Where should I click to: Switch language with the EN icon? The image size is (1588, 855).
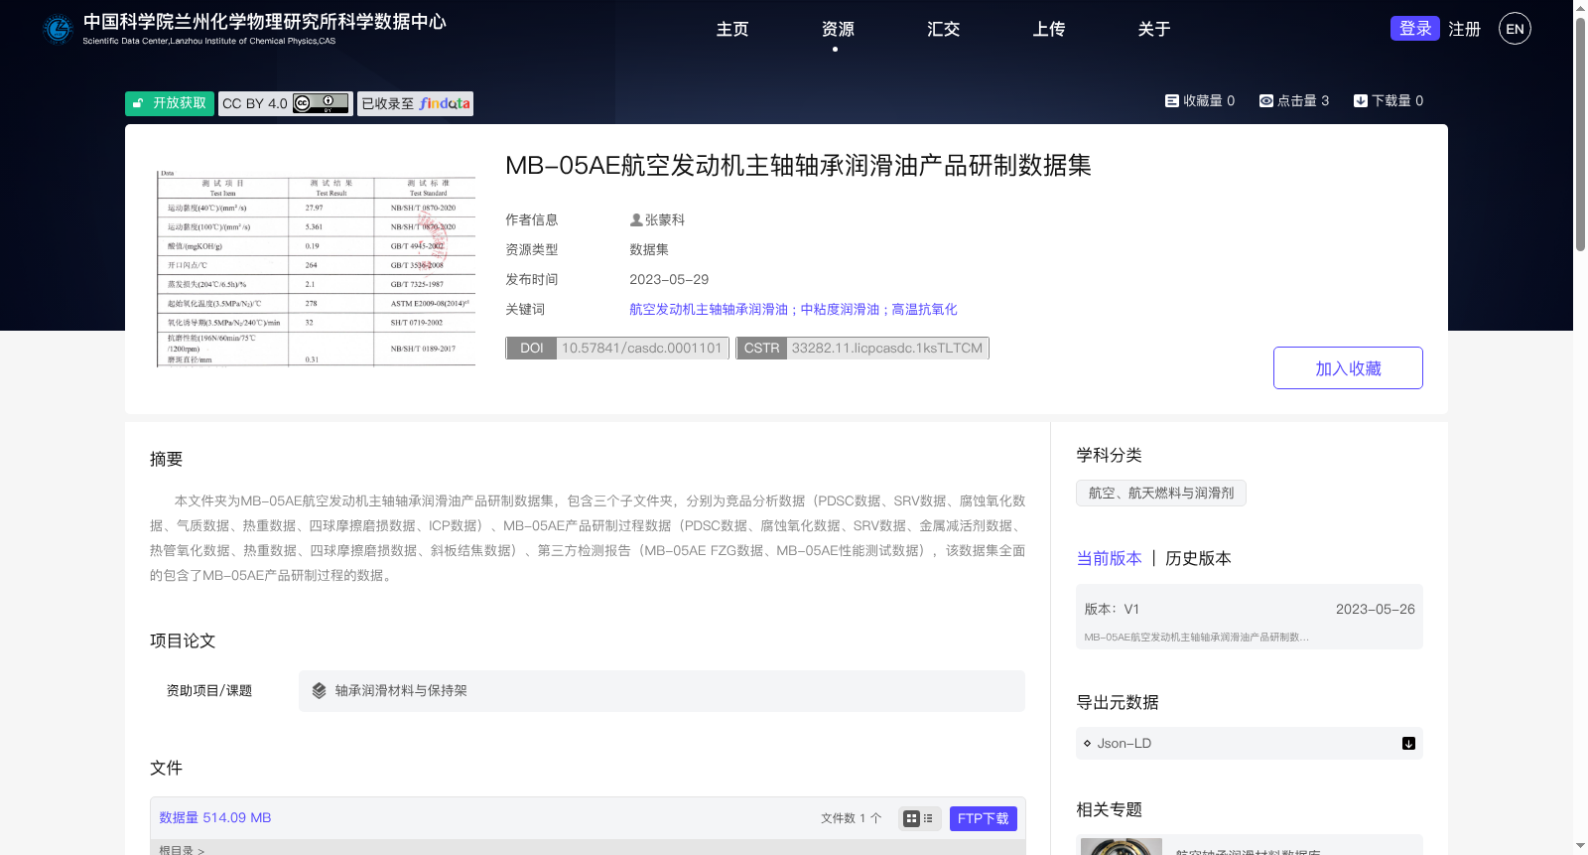pos(1515,29)
